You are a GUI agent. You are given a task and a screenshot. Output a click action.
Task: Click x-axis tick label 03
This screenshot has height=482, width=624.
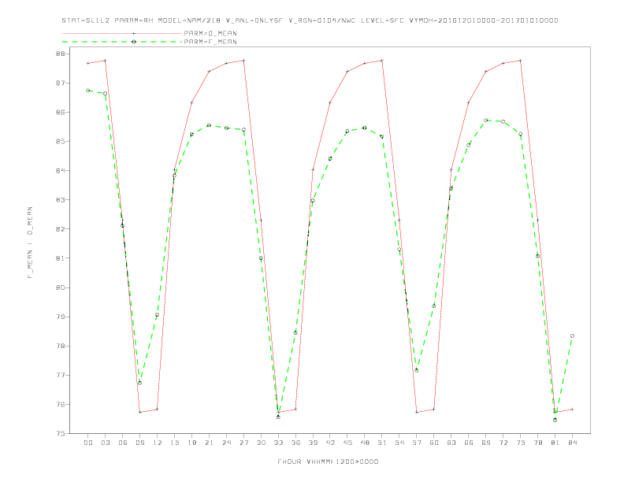105,443
